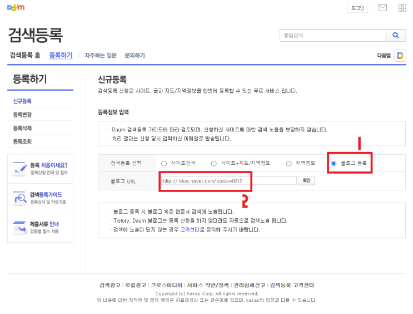413x314 pixels.
Task: Open 로컬광고 footer link
Action: (136, 285)
